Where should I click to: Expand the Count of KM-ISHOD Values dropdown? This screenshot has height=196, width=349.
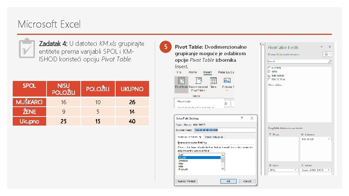[x=329, y=170]
